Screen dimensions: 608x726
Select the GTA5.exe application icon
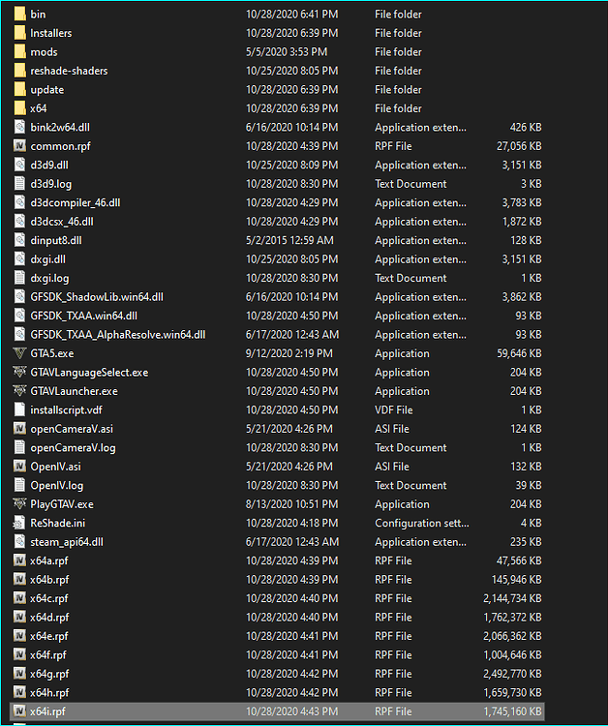19,353
